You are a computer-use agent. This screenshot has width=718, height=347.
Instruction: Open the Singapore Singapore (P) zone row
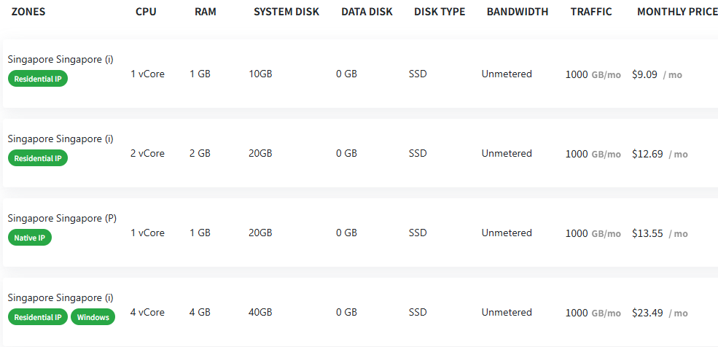tap(62, 219)
